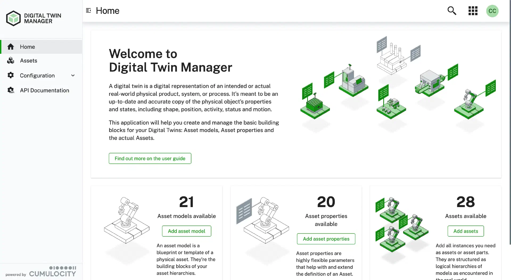Click Find out more on the user guide
The image size is (511, 280).
[150, 158]
